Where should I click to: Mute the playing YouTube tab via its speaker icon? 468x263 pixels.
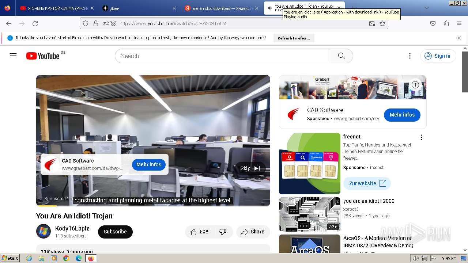tap(270, 8)
